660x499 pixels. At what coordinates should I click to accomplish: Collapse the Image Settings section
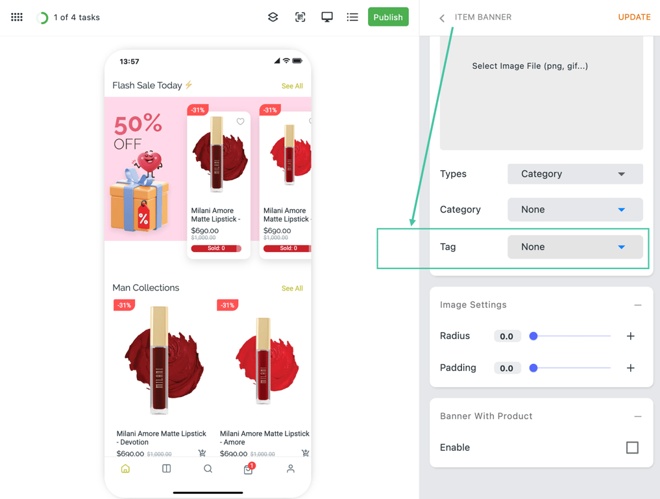[638, 305]
